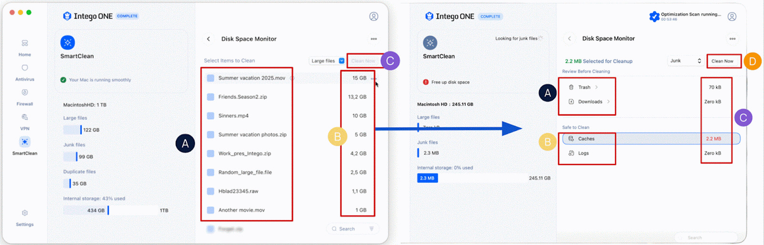Open the Large files dropdown

point(328,61)
